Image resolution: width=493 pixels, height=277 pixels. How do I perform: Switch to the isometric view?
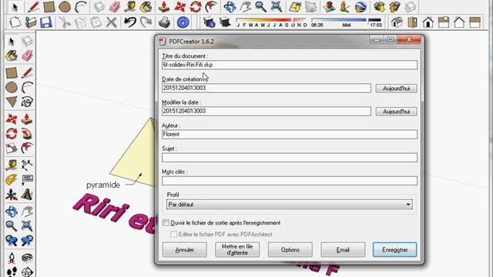pyautogui.click(x=397, y=22)
